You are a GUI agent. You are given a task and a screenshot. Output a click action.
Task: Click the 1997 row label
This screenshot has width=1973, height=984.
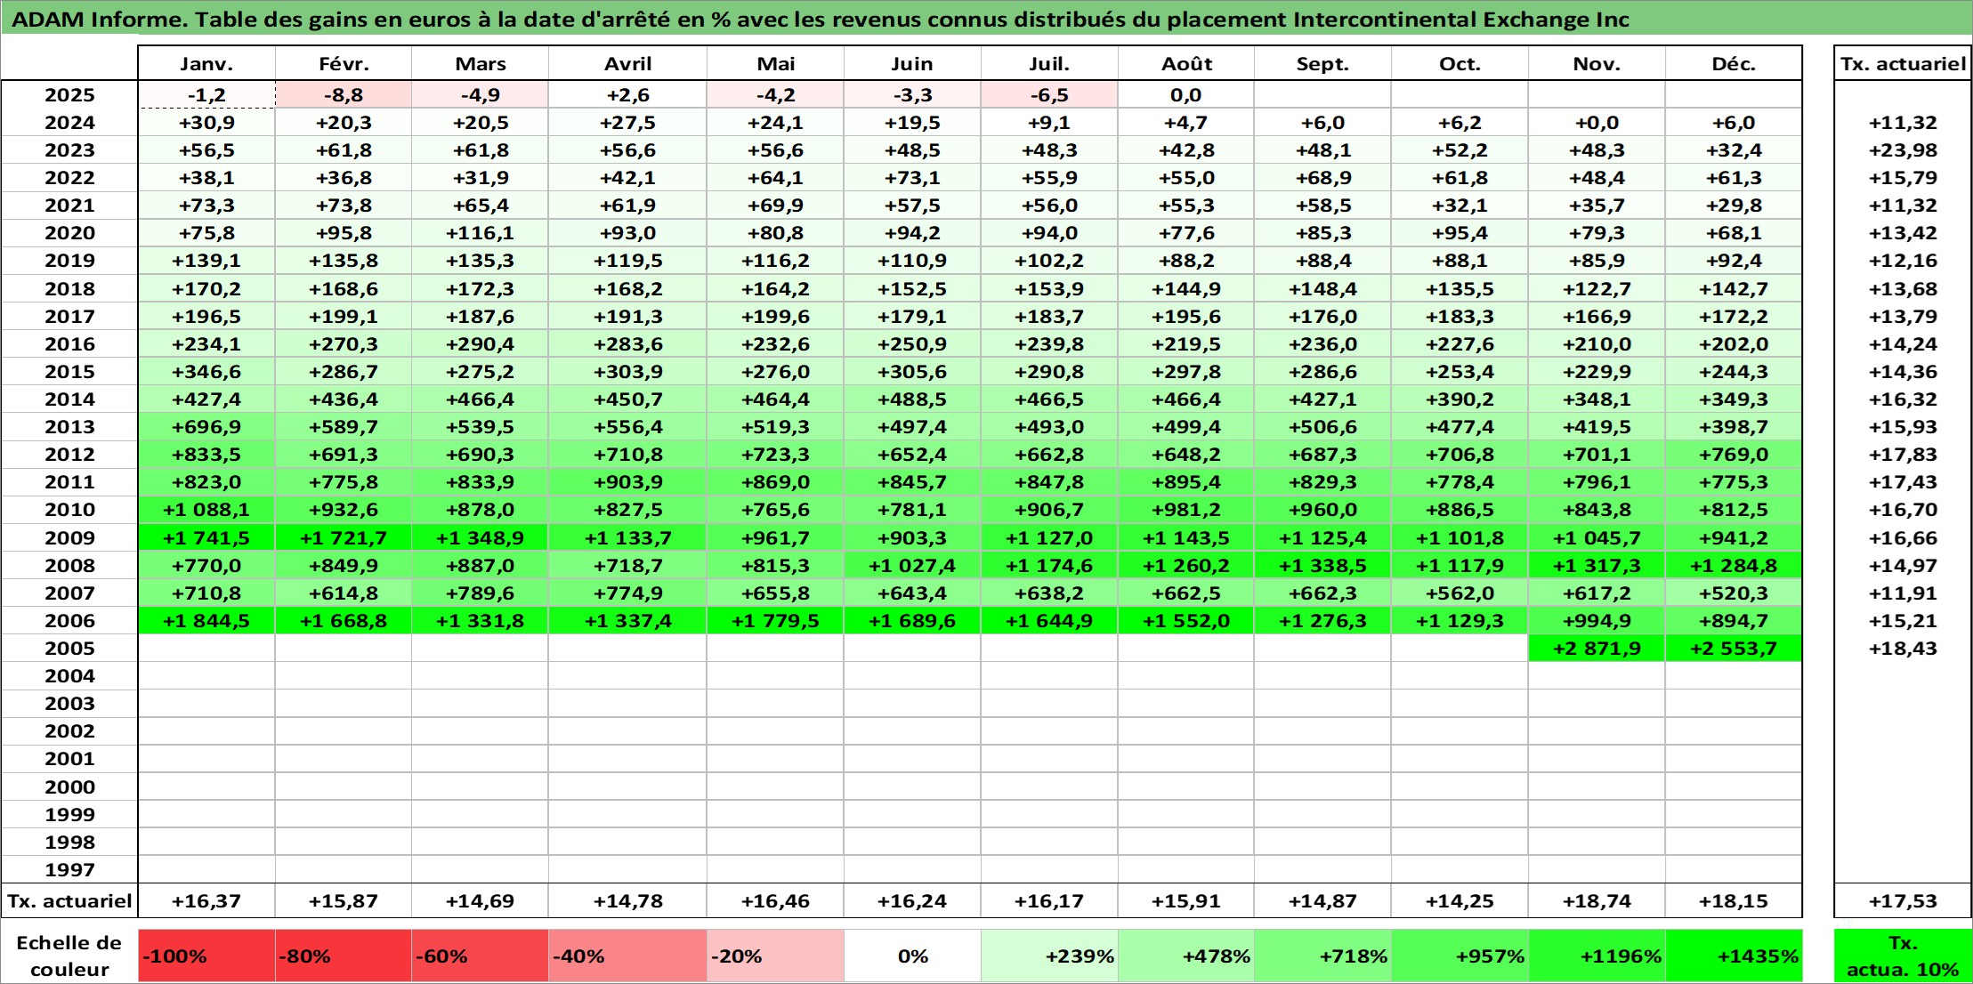69,870
